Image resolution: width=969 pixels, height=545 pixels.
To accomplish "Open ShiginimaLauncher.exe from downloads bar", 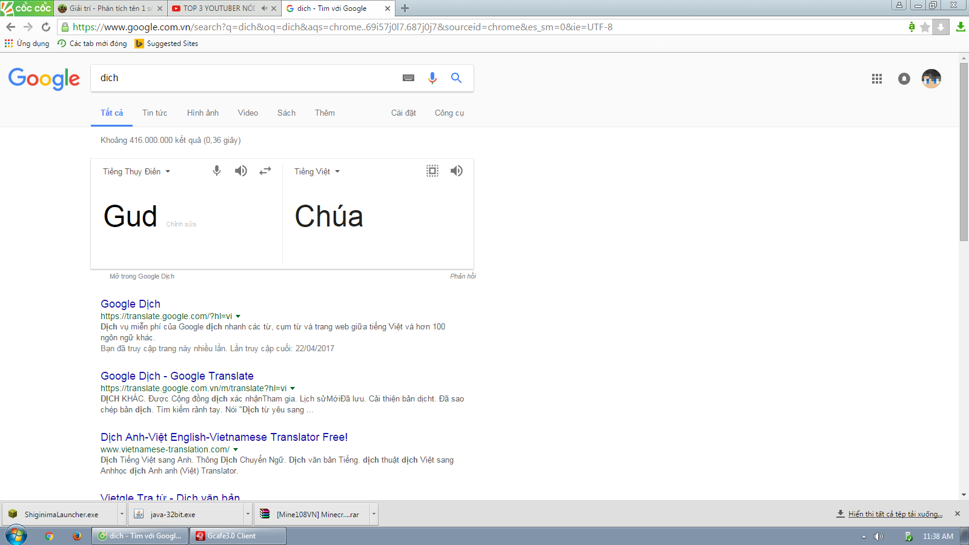I will tap(60, 514).
